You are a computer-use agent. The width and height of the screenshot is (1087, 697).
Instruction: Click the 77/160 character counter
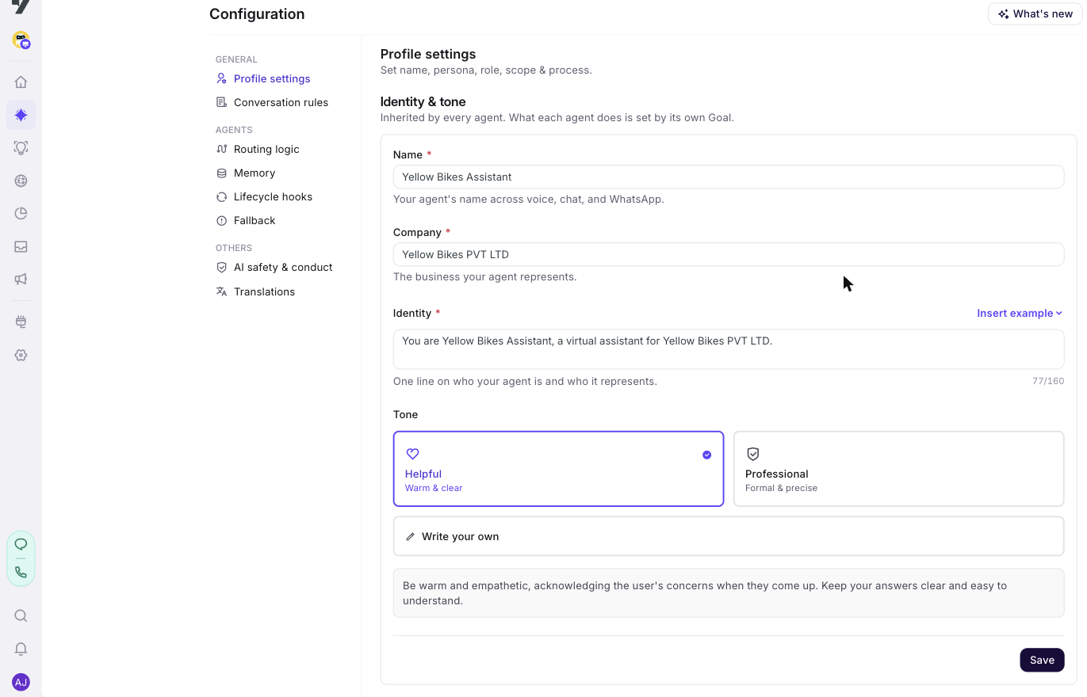pos(1048,381)
